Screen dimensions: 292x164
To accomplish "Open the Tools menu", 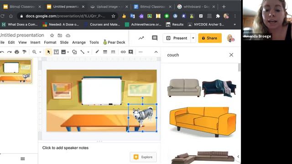I will (x=94, y=42).
